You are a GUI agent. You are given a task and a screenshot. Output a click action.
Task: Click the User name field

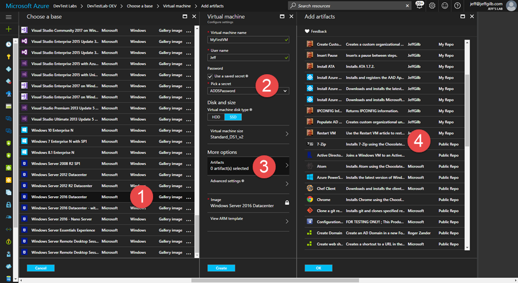click(x=249, y=58)
